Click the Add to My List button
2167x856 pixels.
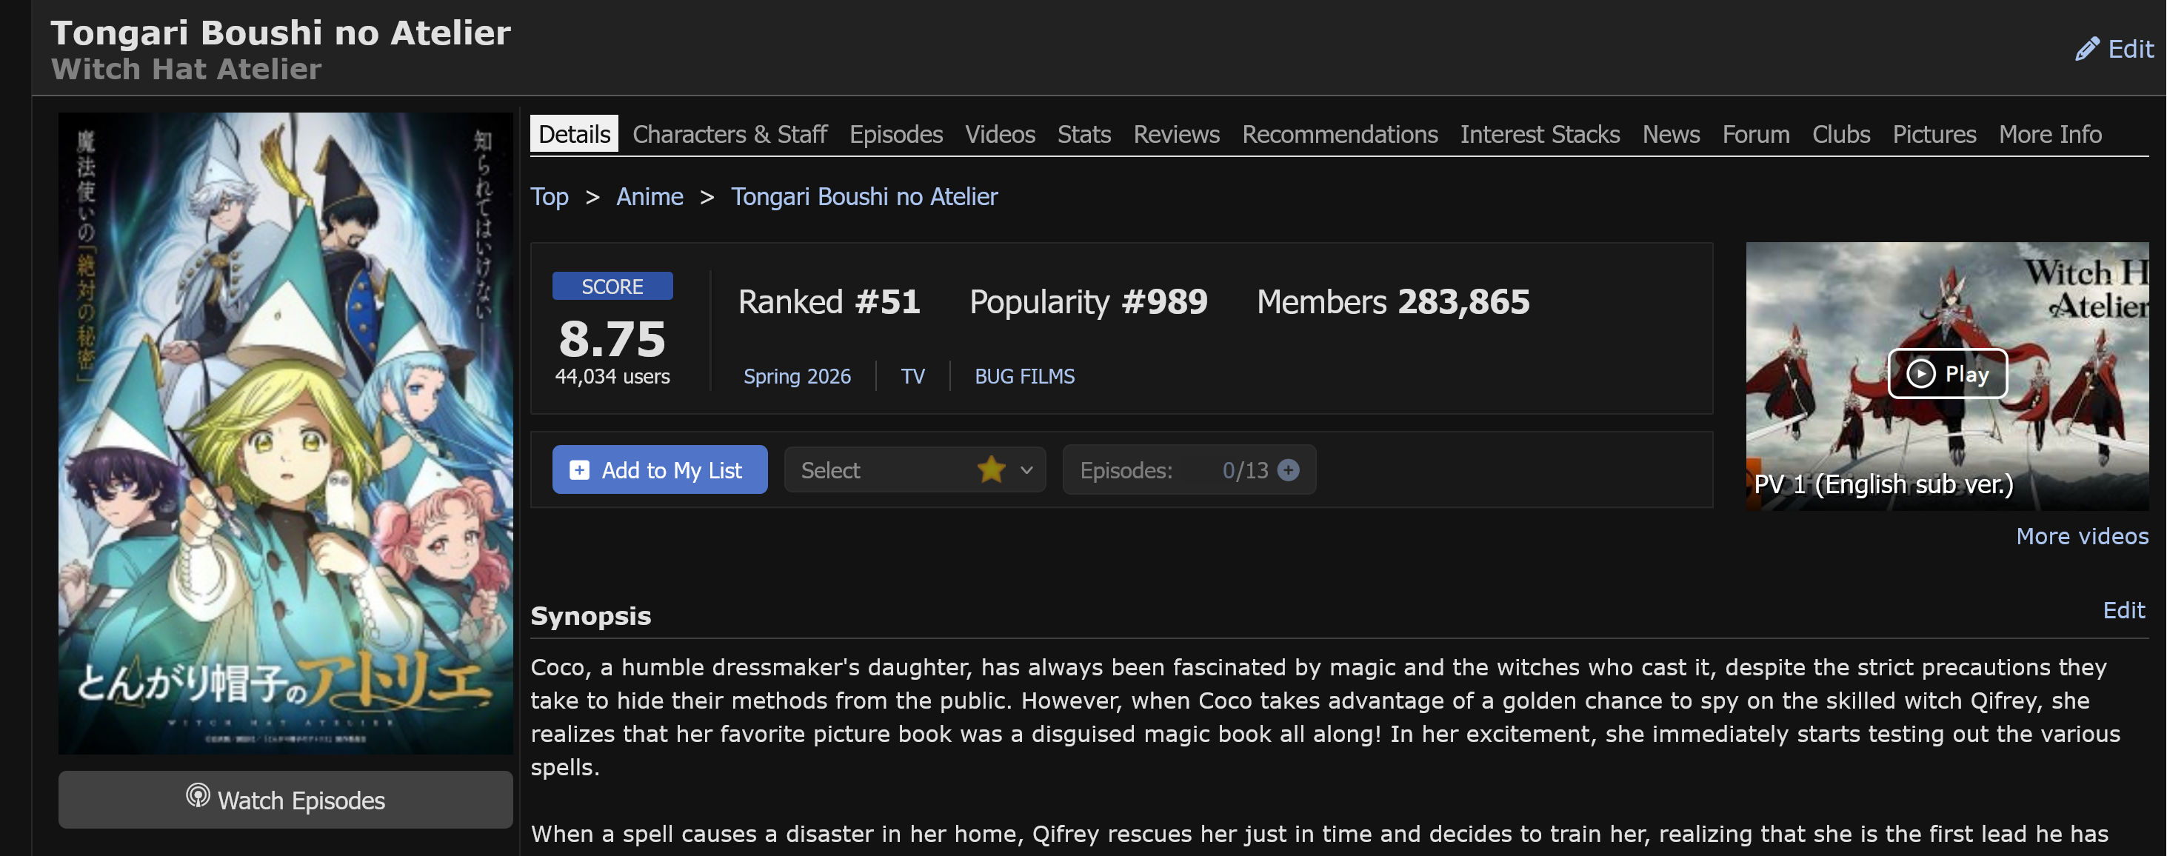pos(660,470)
